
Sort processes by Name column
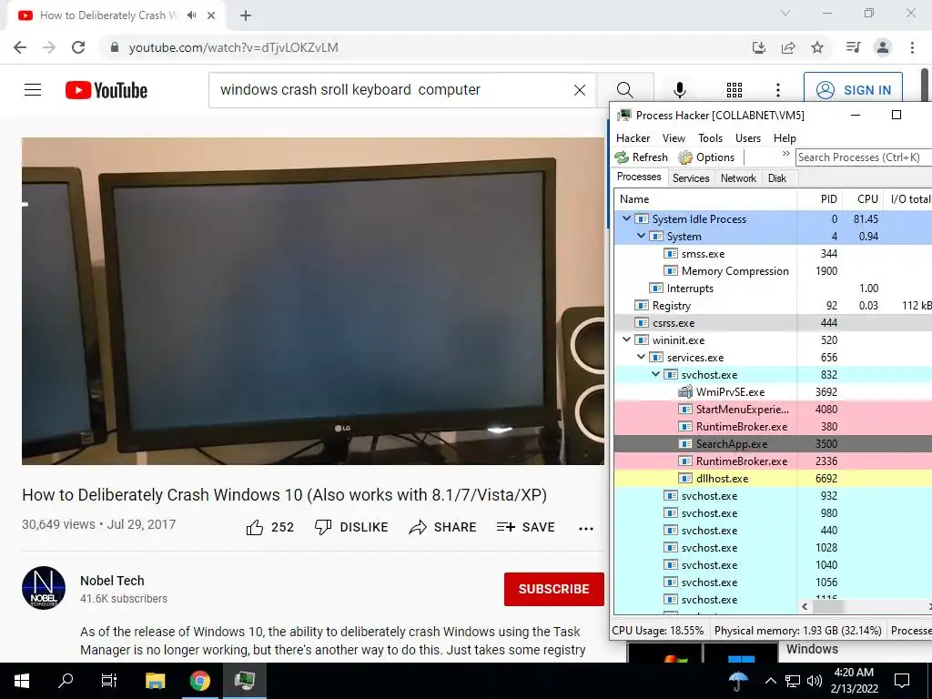[x=705, y=199]
